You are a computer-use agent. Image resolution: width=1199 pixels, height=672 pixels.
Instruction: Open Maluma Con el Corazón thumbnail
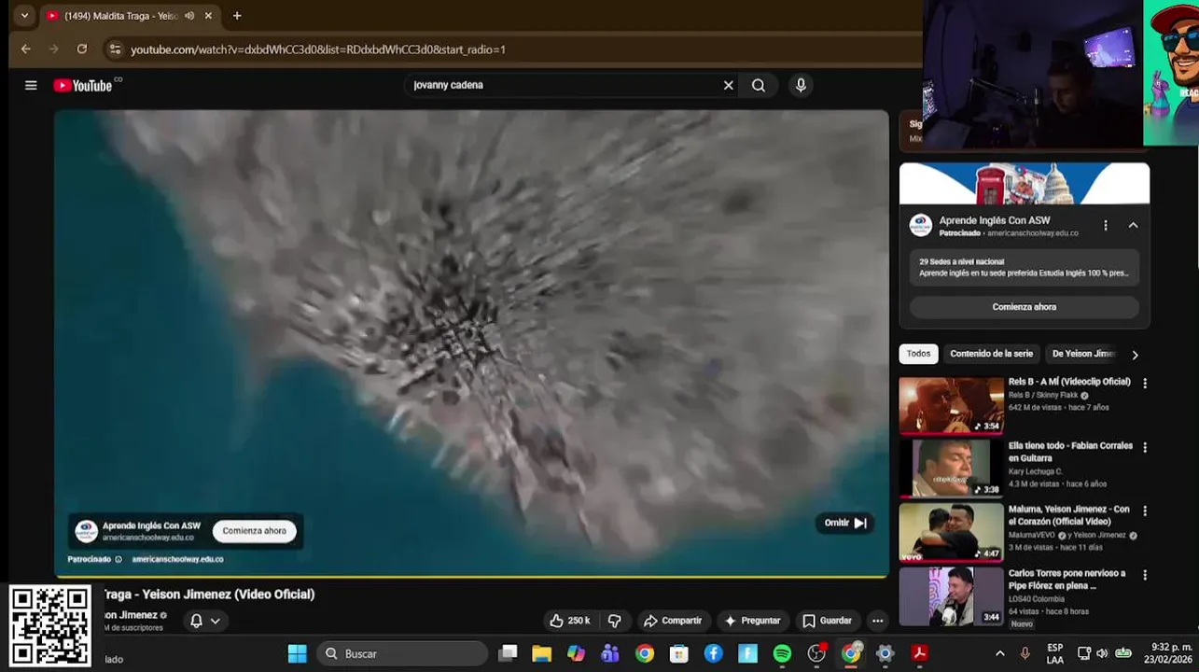[951, 532]
